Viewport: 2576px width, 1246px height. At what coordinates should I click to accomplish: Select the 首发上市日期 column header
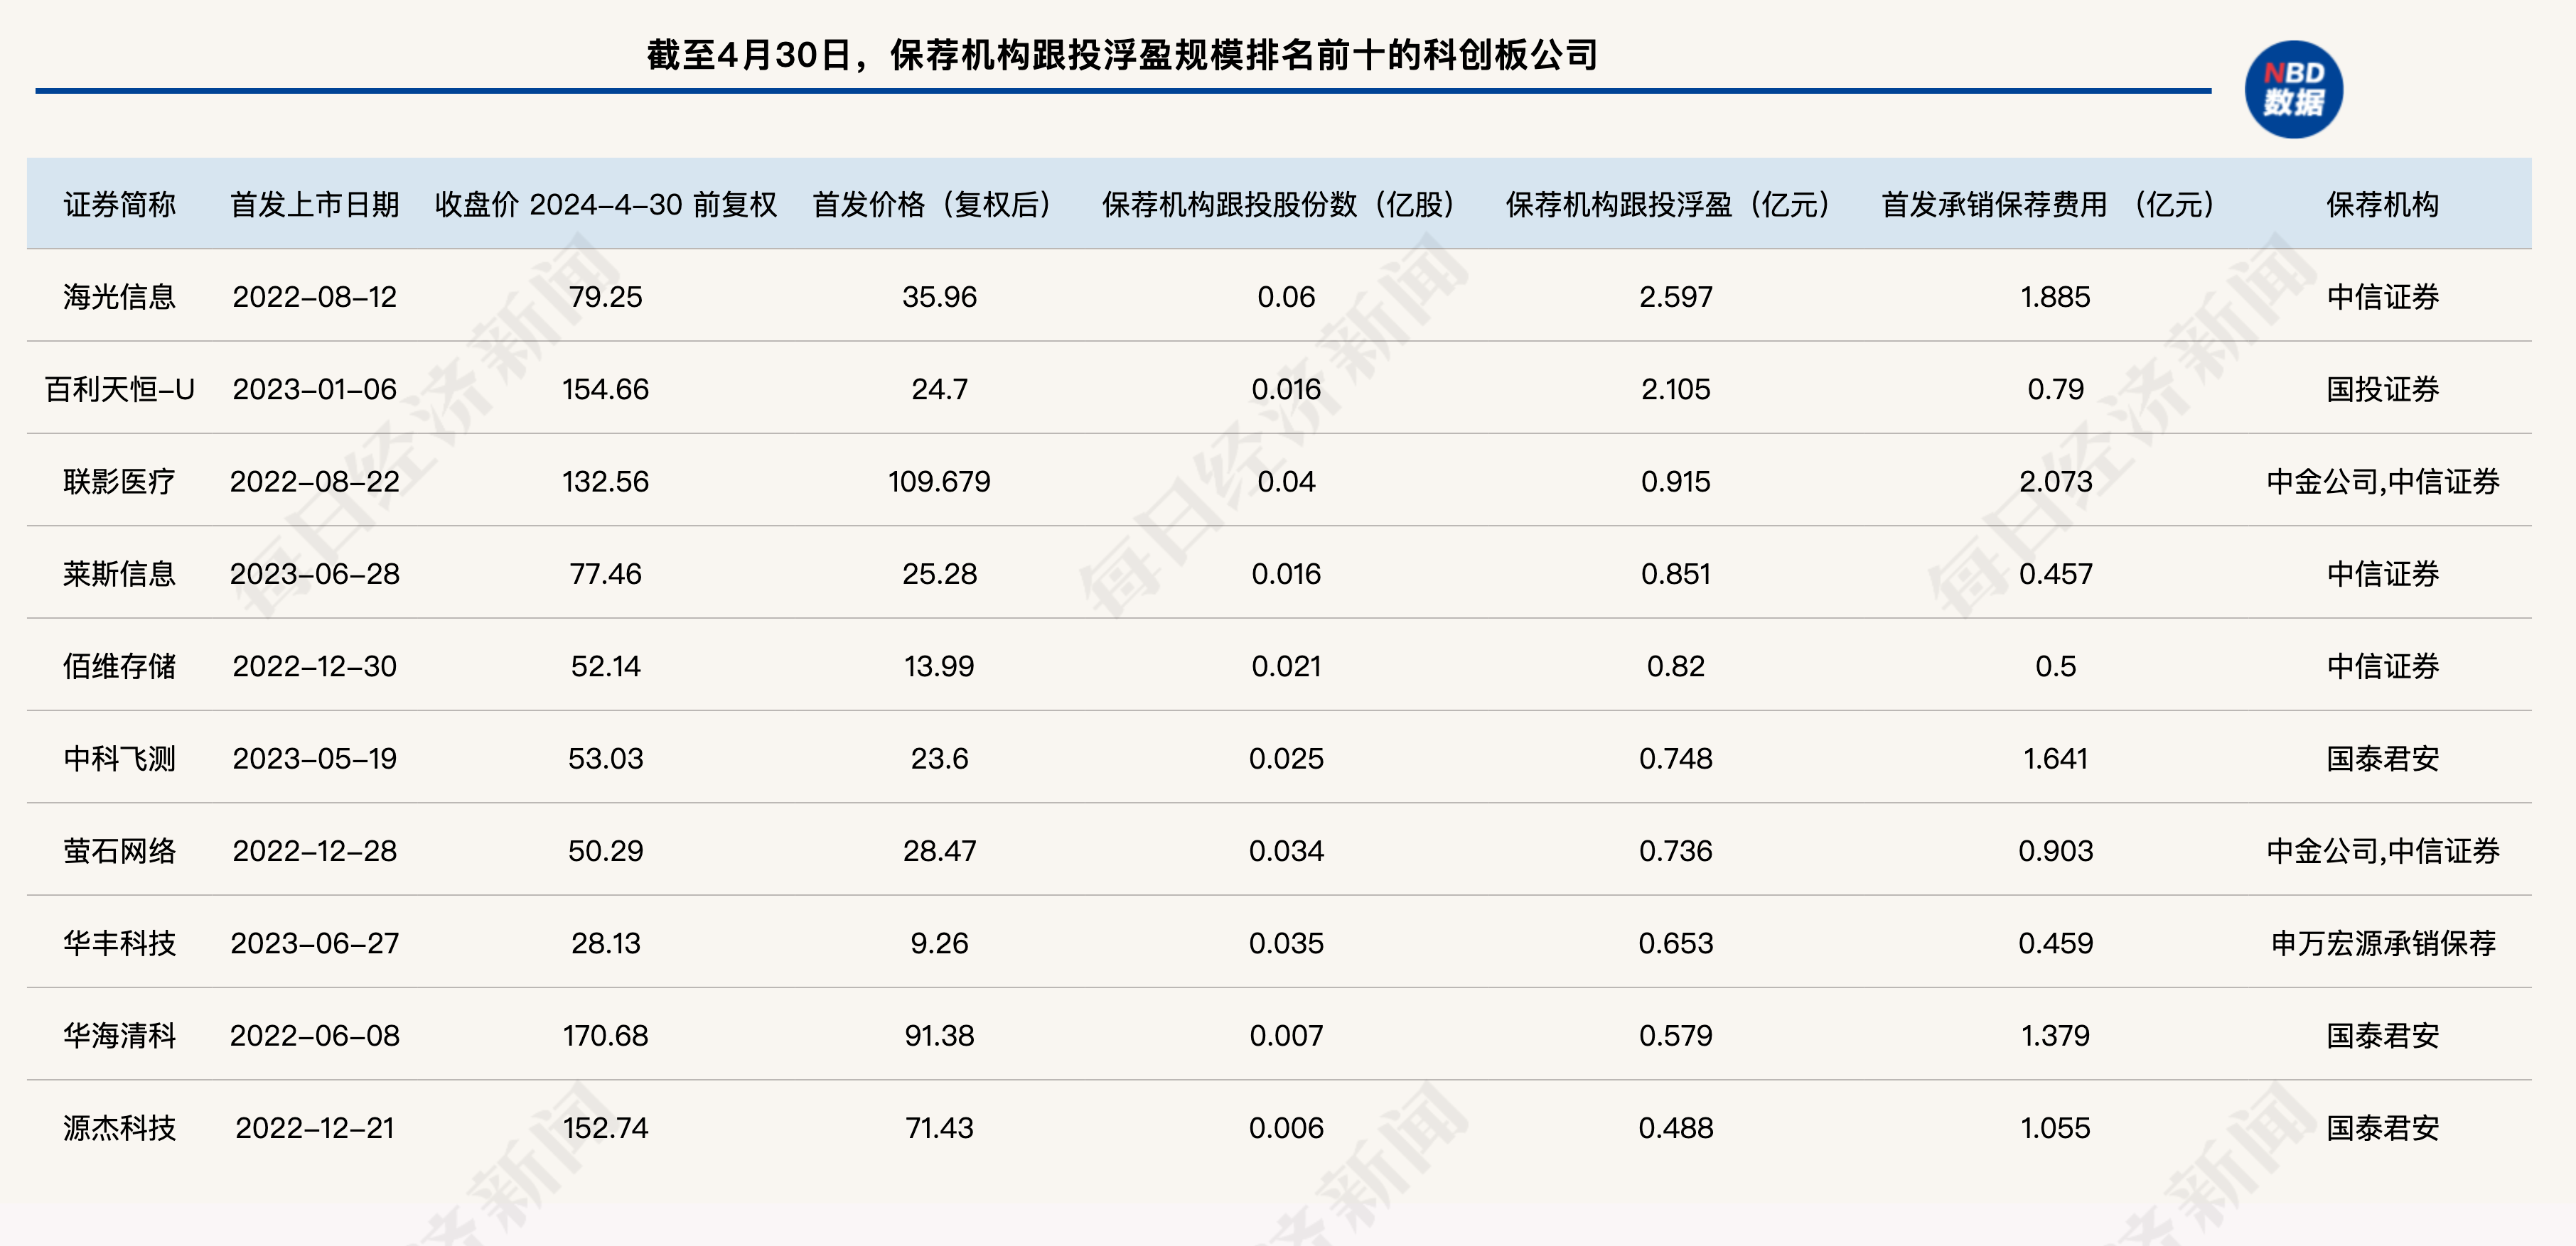tap(314, 204)
